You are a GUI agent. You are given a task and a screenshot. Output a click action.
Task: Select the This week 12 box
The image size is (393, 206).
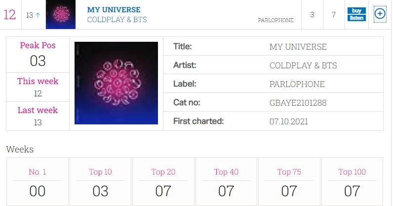[38, 87]
